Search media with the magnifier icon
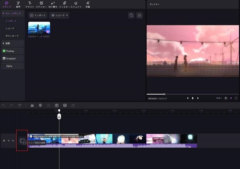 tap(131, 15)
